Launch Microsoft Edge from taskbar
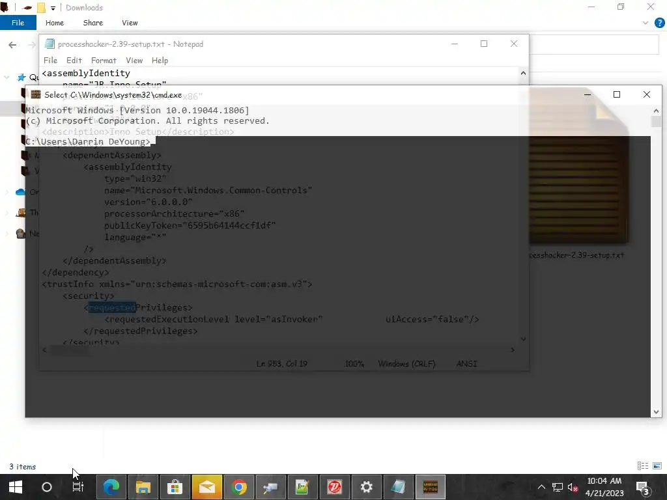667x500 pixels. click(111, 487)
